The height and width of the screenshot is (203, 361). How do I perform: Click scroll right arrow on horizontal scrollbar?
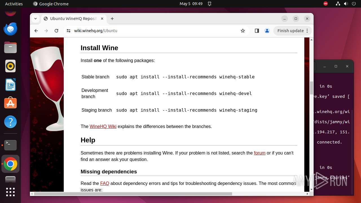pos(307,194)
